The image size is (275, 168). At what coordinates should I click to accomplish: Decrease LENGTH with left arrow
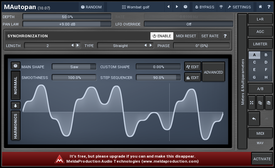tap(72, 45)
